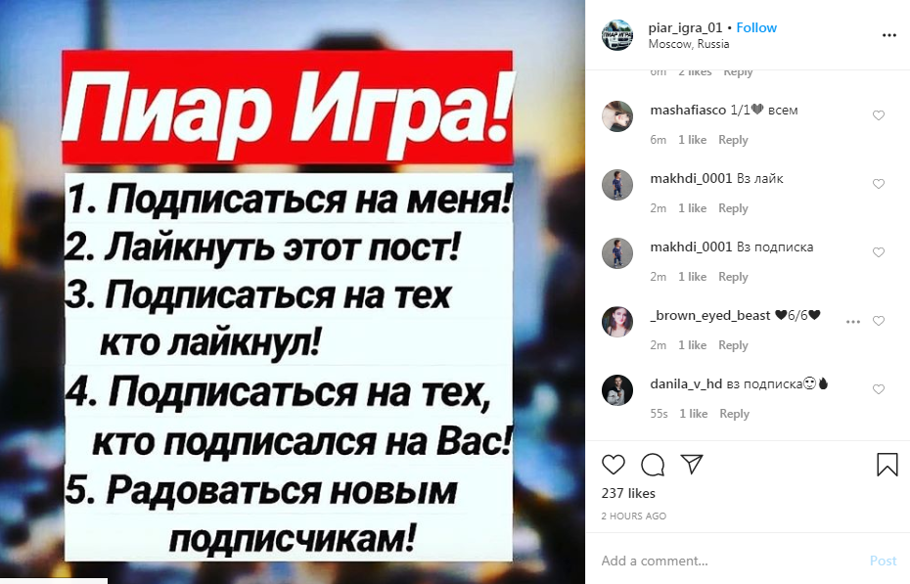Follow piar_igra_01 account
This screenshot has height=584, width=910.
coord(756,27)
